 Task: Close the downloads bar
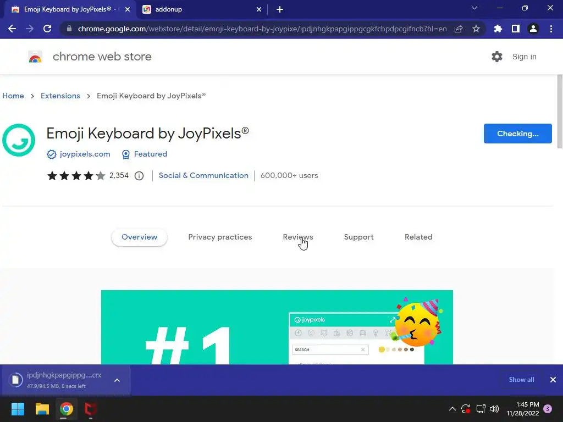point(553,380)
